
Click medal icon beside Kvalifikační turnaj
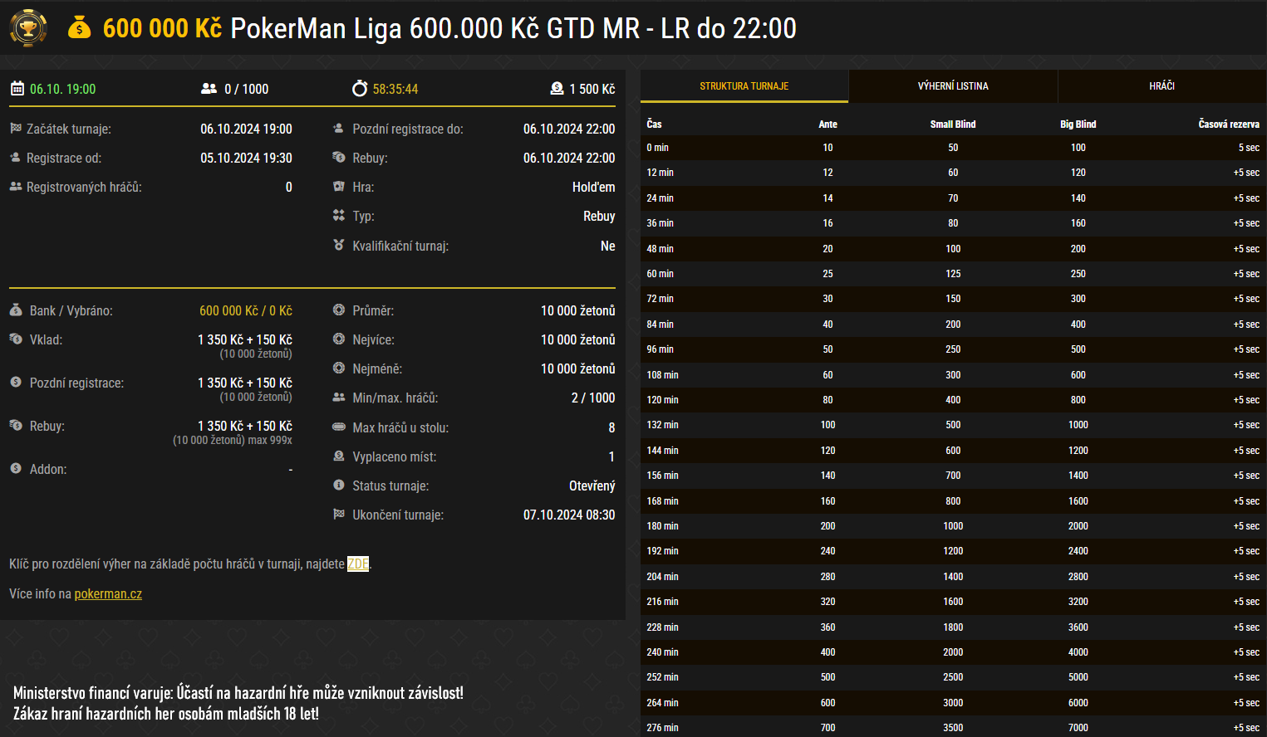click(338, 245)
